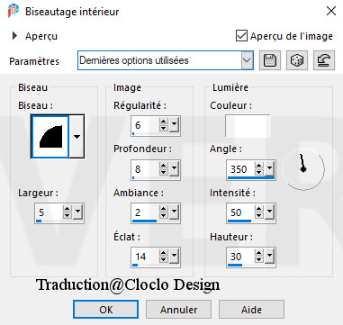Expand the Aperçu preview triangle

(x=14, y=36)
